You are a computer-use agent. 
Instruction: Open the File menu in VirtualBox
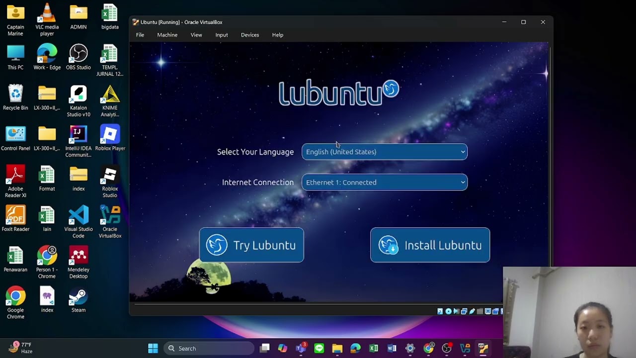(x=140, y=35)
